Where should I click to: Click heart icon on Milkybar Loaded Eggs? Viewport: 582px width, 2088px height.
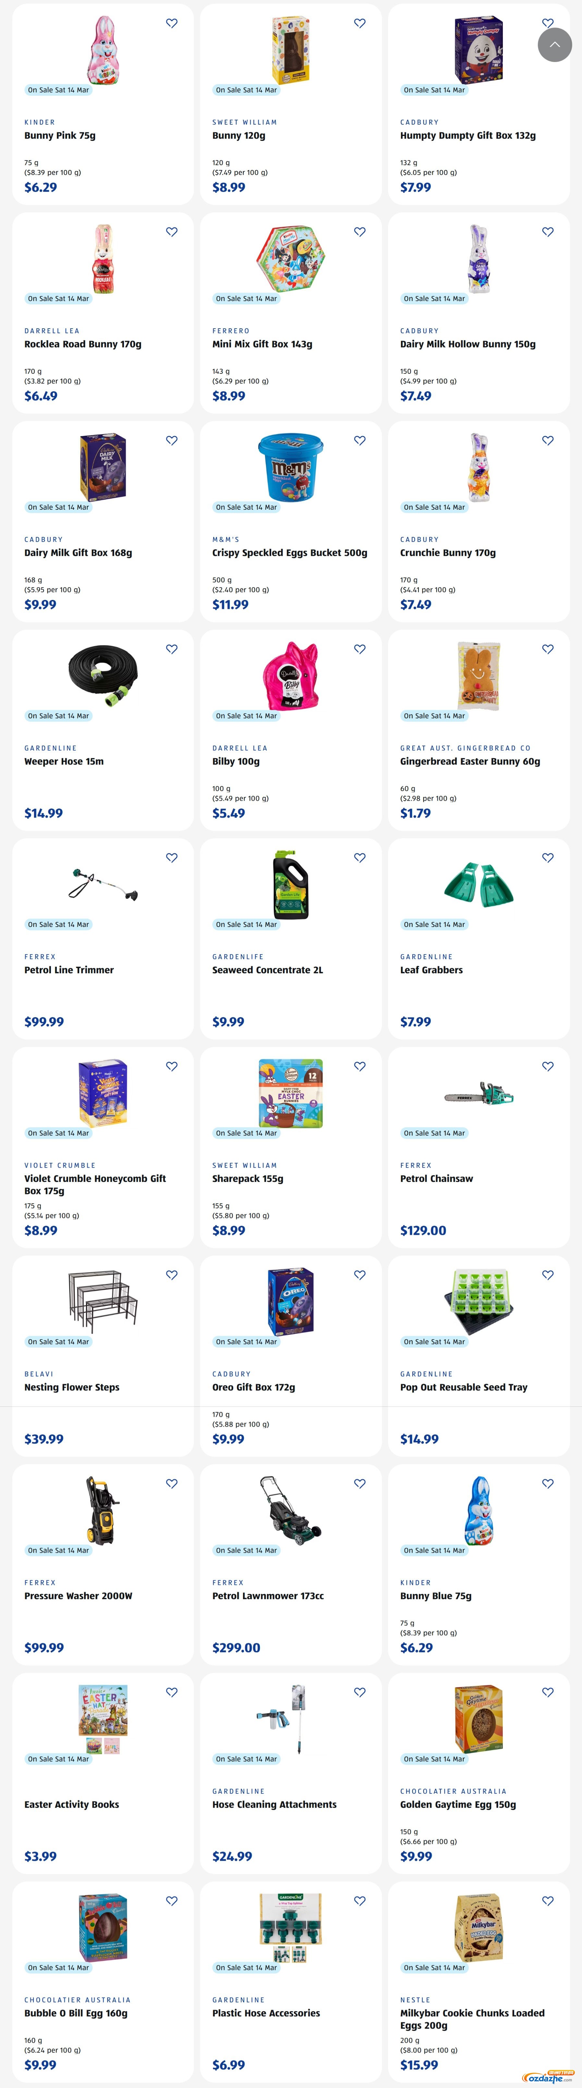(548, 1901)
